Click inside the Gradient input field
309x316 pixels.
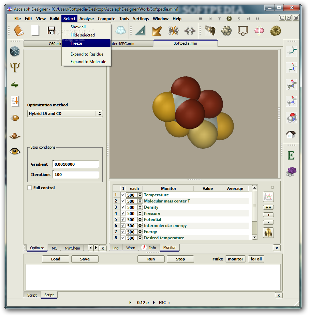(76, 164)
